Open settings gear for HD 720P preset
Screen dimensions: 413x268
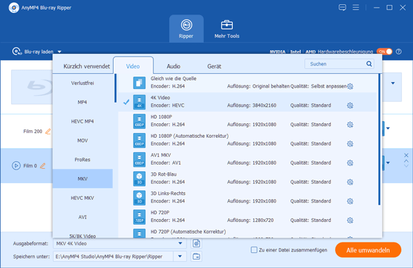pos(350,220)
